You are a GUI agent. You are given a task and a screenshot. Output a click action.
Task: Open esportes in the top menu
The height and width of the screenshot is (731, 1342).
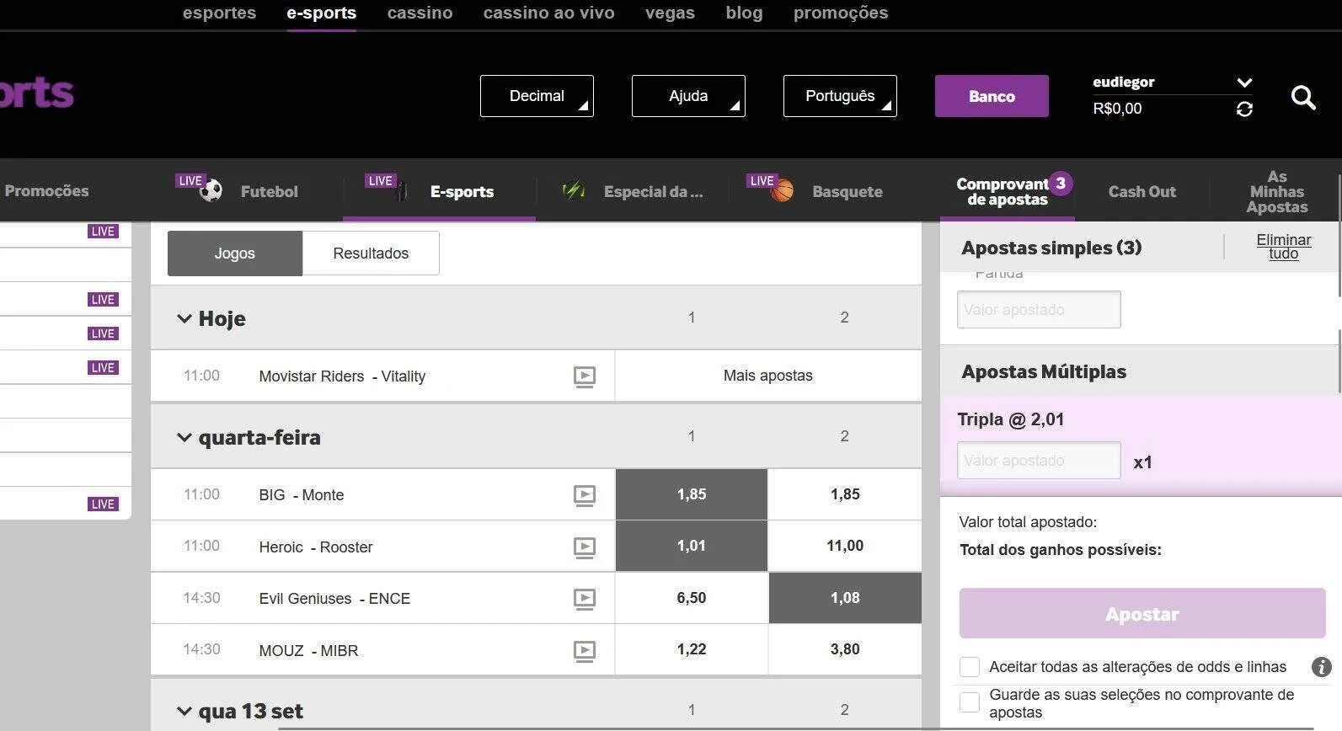coord(219,13)
